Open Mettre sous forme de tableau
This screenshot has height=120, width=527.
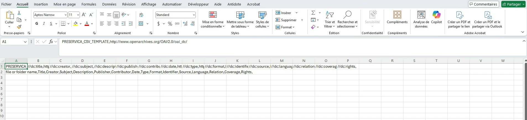(240, 20)
